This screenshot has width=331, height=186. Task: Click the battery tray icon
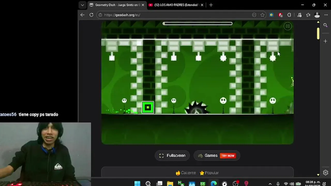pos(298,184)
